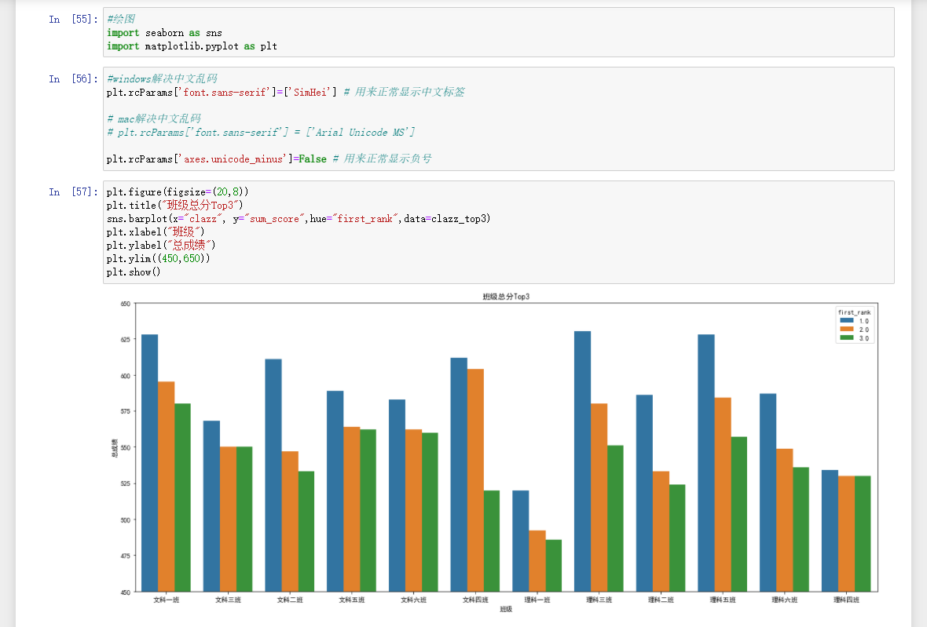Click the plt.xlabel("班级") code line
The width and height of the screenshot is (927, 627).
156,232
